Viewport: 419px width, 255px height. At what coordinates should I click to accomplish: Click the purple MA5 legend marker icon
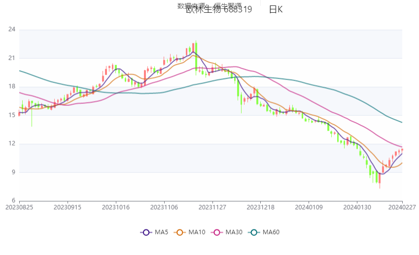[145, 232]
